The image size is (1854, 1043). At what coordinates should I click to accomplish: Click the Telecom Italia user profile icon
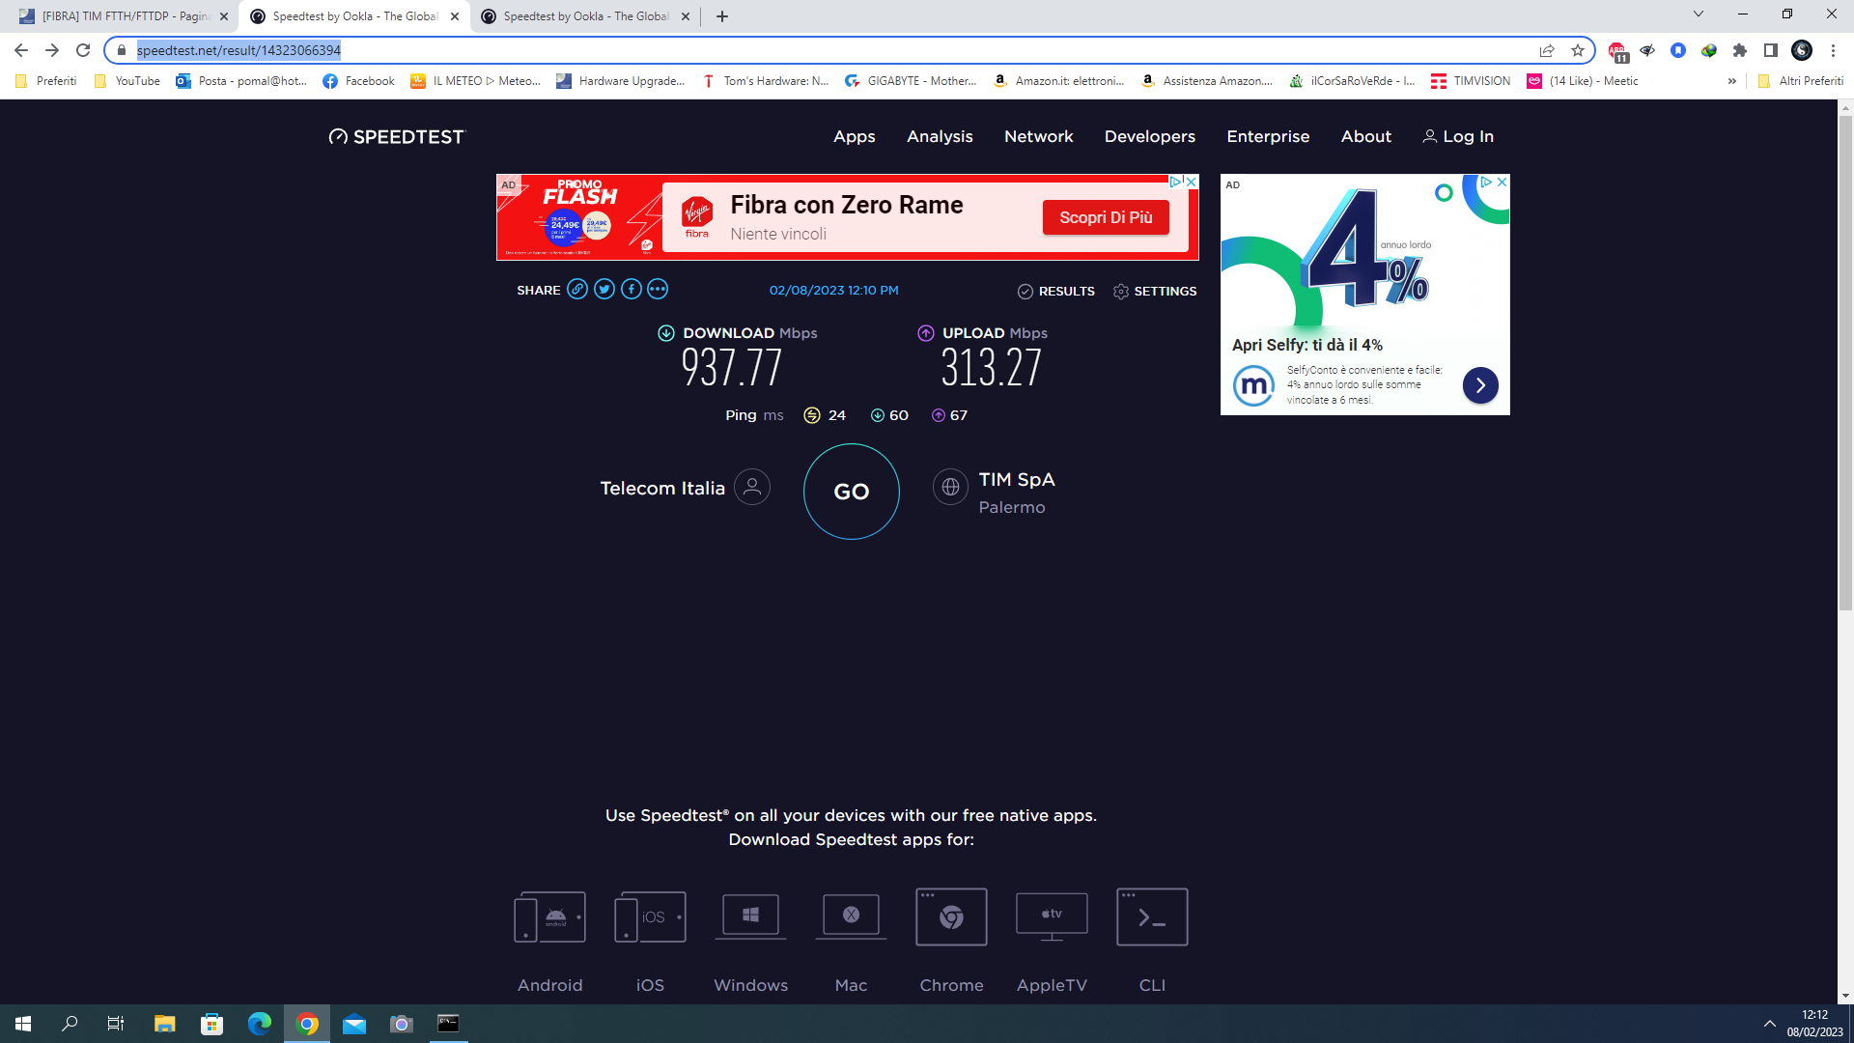point(752,487)
